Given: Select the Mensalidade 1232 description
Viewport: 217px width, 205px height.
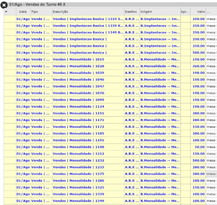Looking at the screenshot, I should pos(78,160).
